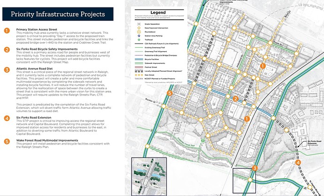
Task: Click orange number 2 beside Six Forks Road Bicycle heading
Action: [7, 50]
